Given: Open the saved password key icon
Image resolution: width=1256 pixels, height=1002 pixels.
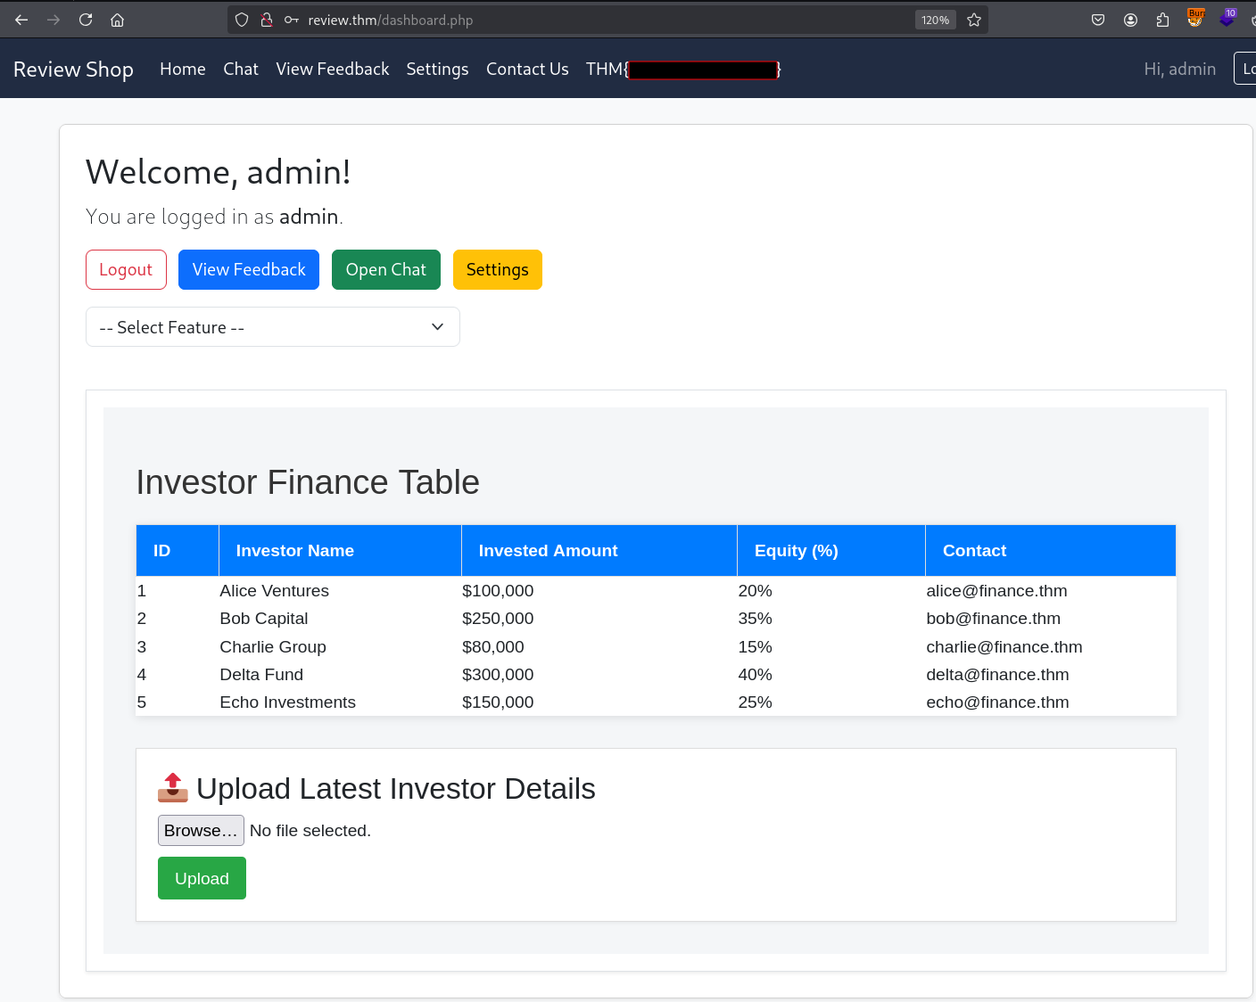Looking at the screenshot, I should click(x=291, y=20).
